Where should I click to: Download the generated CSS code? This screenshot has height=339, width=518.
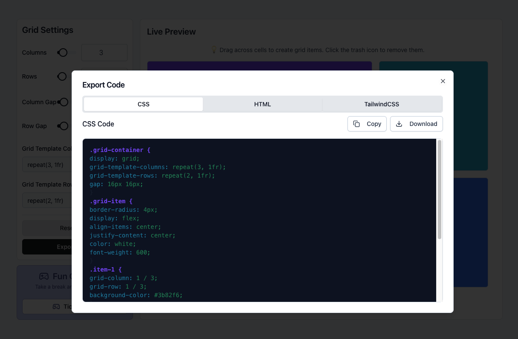click(x=417, y=124)
